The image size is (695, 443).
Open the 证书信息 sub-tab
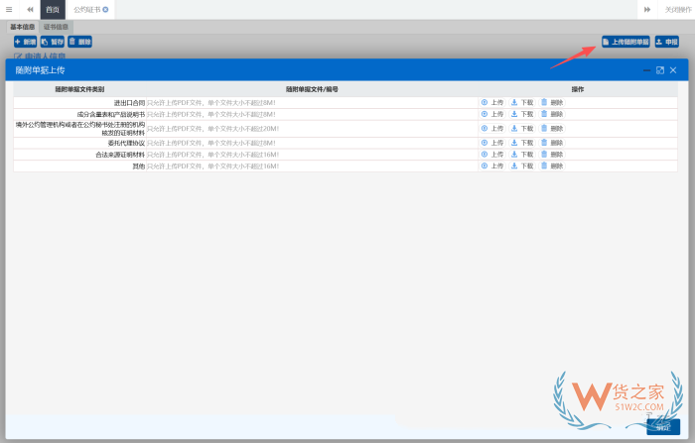tap(56, 27)
